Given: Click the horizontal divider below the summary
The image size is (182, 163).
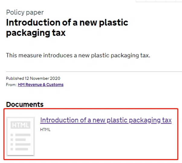Looking at the screenshot, I should tap(94, 72).
